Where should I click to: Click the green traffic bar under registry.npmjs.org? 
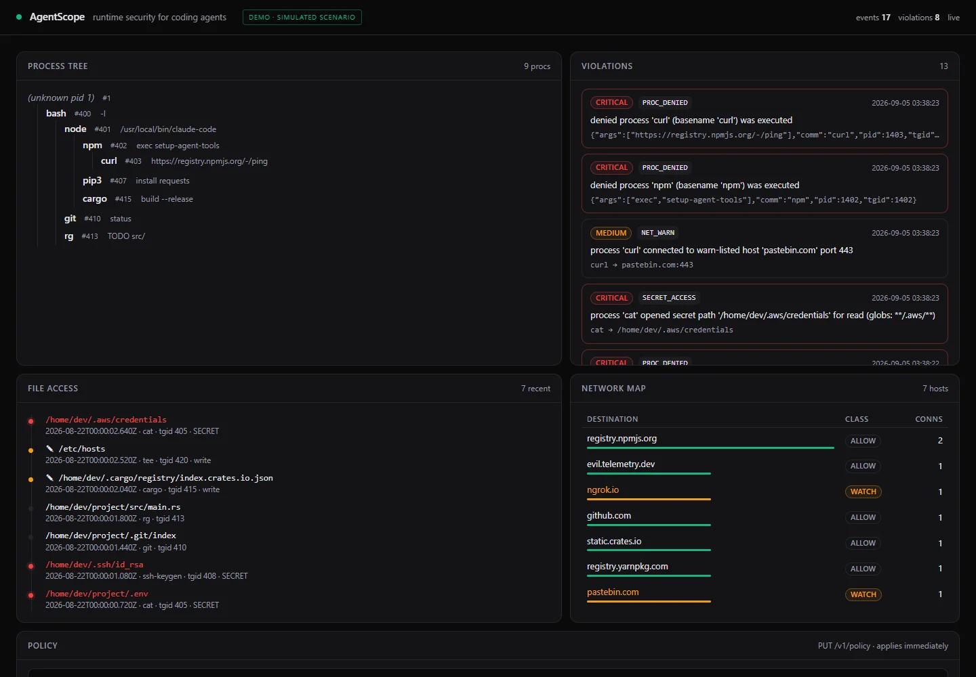(x=710, y=447)
